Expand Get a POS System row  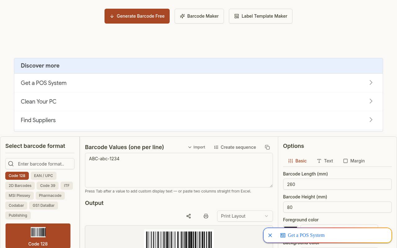pos(198,83)
